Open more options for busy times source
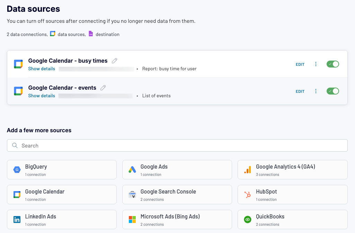The width and height of the screenshot is (355, 233). tap(316, 64)
